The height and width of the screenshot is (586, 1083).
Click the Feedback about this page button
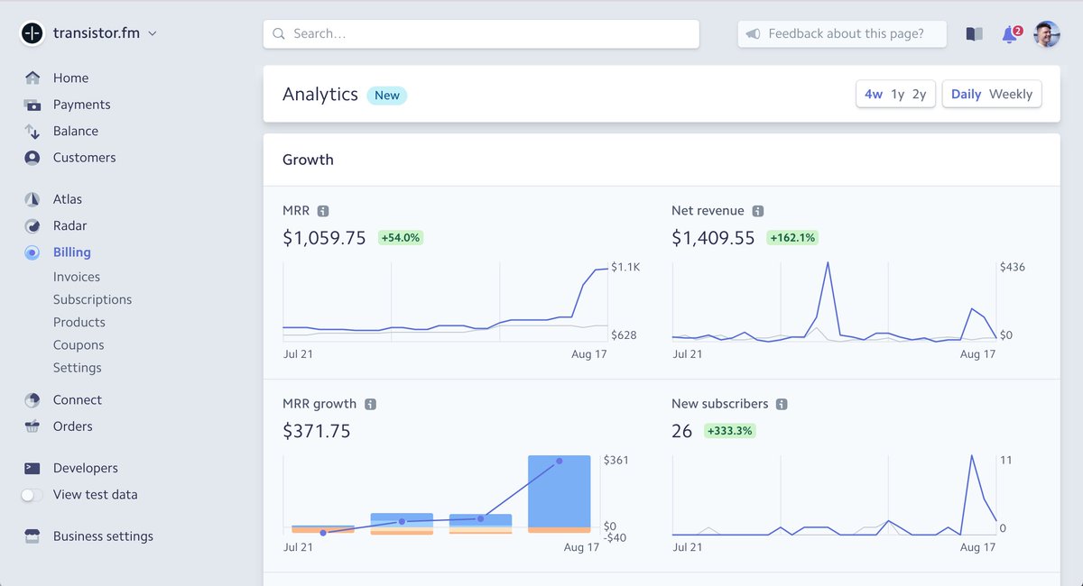pos(842,34)
